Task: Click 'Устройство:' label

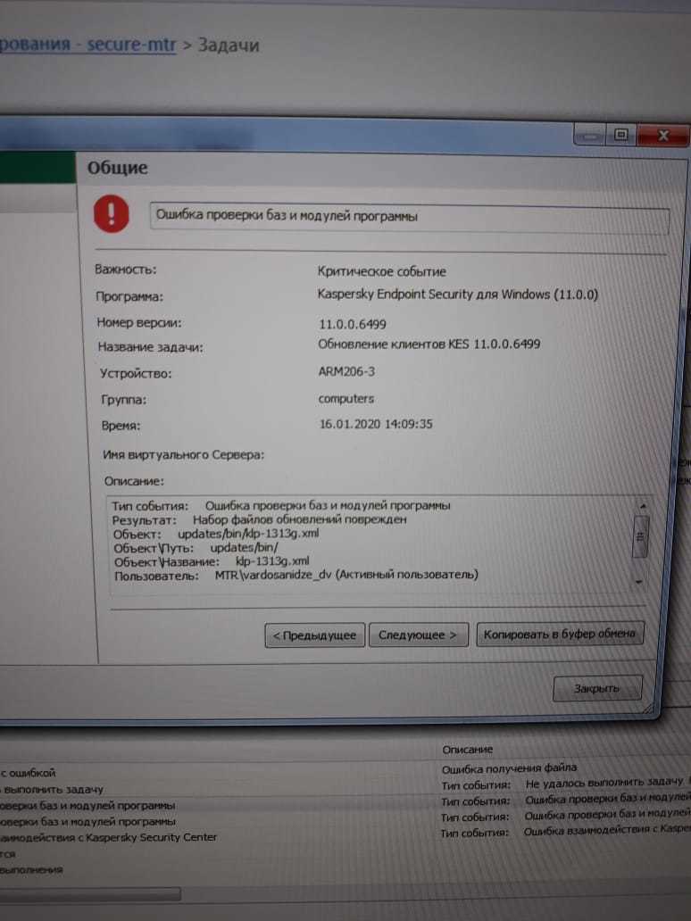Action: (136, 374)
